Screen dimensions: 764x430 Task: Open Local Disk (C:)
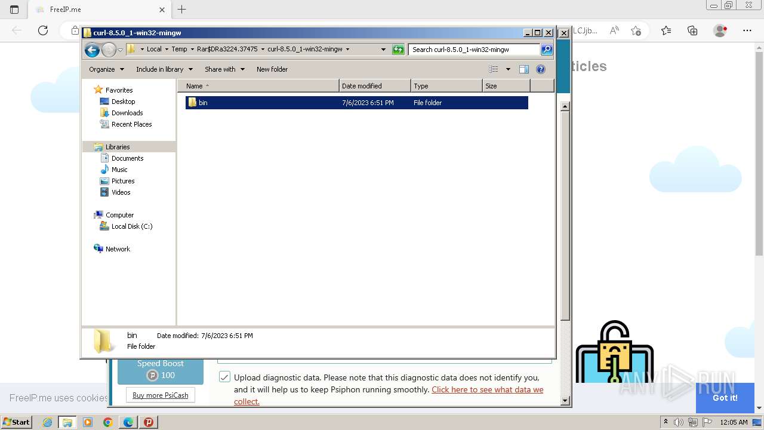pos(131,226)
